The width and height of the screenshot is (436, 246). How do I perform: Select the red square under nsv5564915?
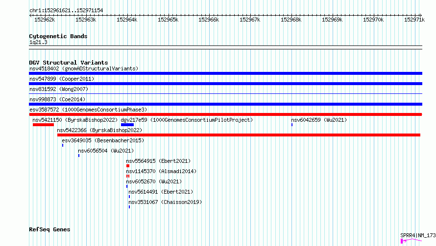tap(128, 166)
